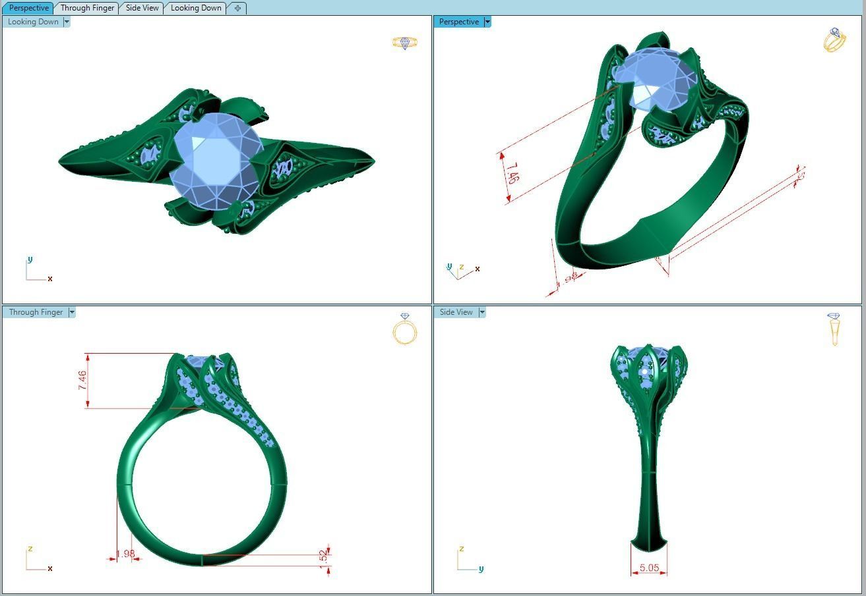The width and height of the screenshot is (866, 596).
Task: Select the 7.46 dimension in Perspective view
Action: tap(512, 173)
